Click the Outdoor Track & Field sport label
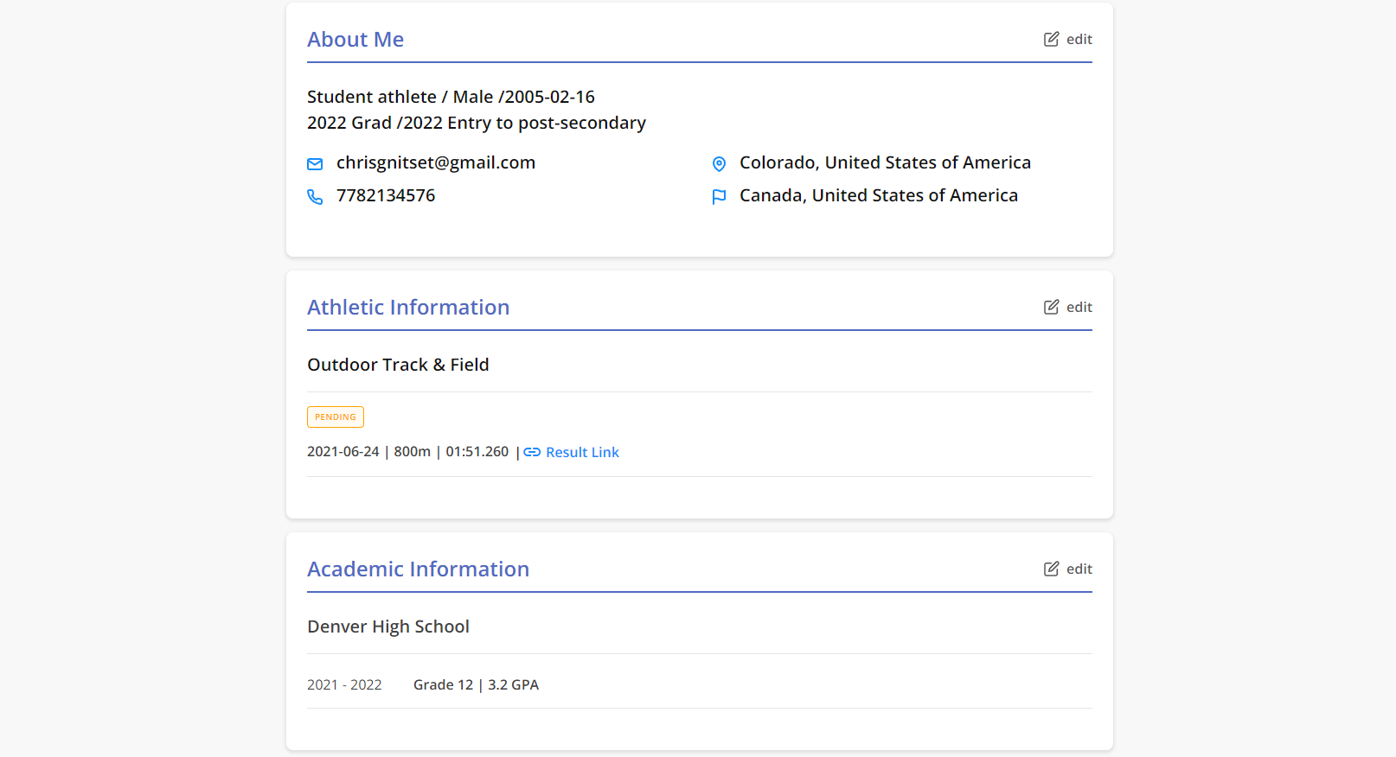 tap(398, 365)
